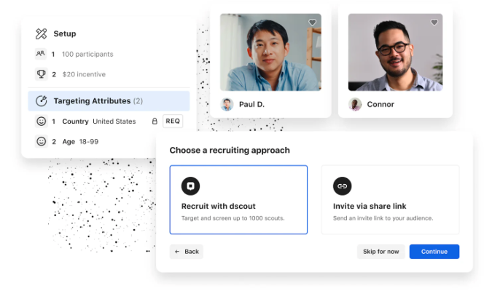Click the participants people icon
Screen dimensions: 492x291
[41, 54]
